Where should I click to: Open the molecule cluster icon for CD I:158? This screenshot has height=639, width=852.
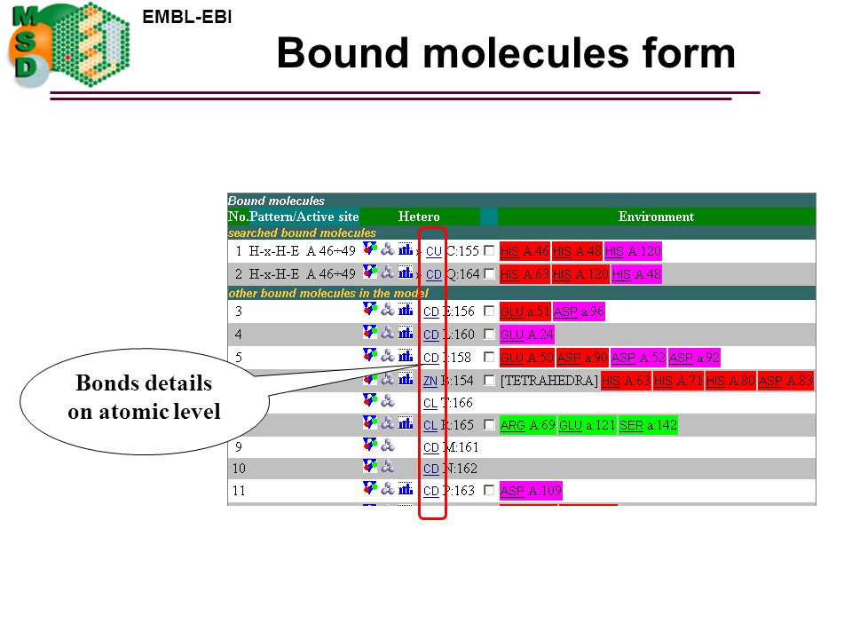[x=388, y=355]
